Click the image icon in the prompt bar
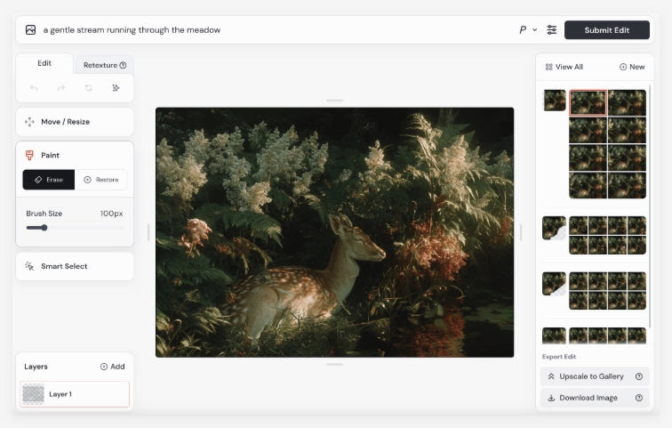672x428 pixels. coord(31,30)
